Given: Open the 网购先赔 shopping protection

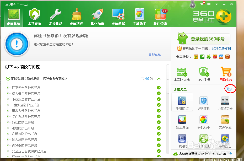Looking at the screenshot, I should [225, 73].
